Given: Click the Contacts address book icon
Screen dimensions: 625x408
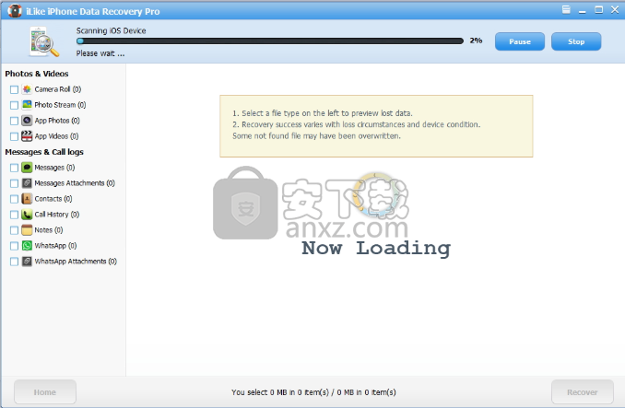Looking at the screenshot, I should 27,199.
